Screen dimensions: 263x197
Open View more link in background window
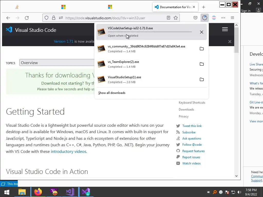[x=256, y=121]
